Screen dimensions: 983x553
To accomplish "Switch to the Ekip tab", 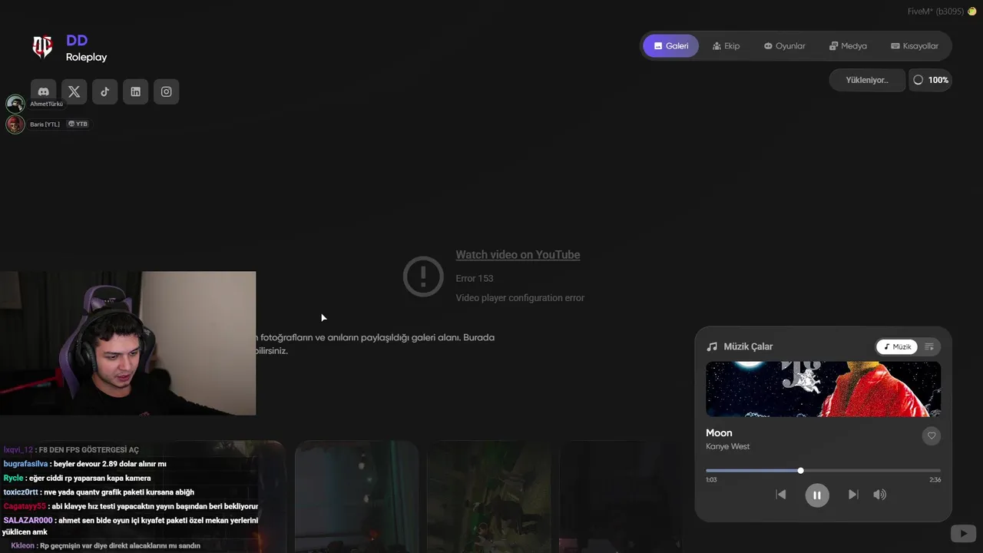I will [726, 46].
